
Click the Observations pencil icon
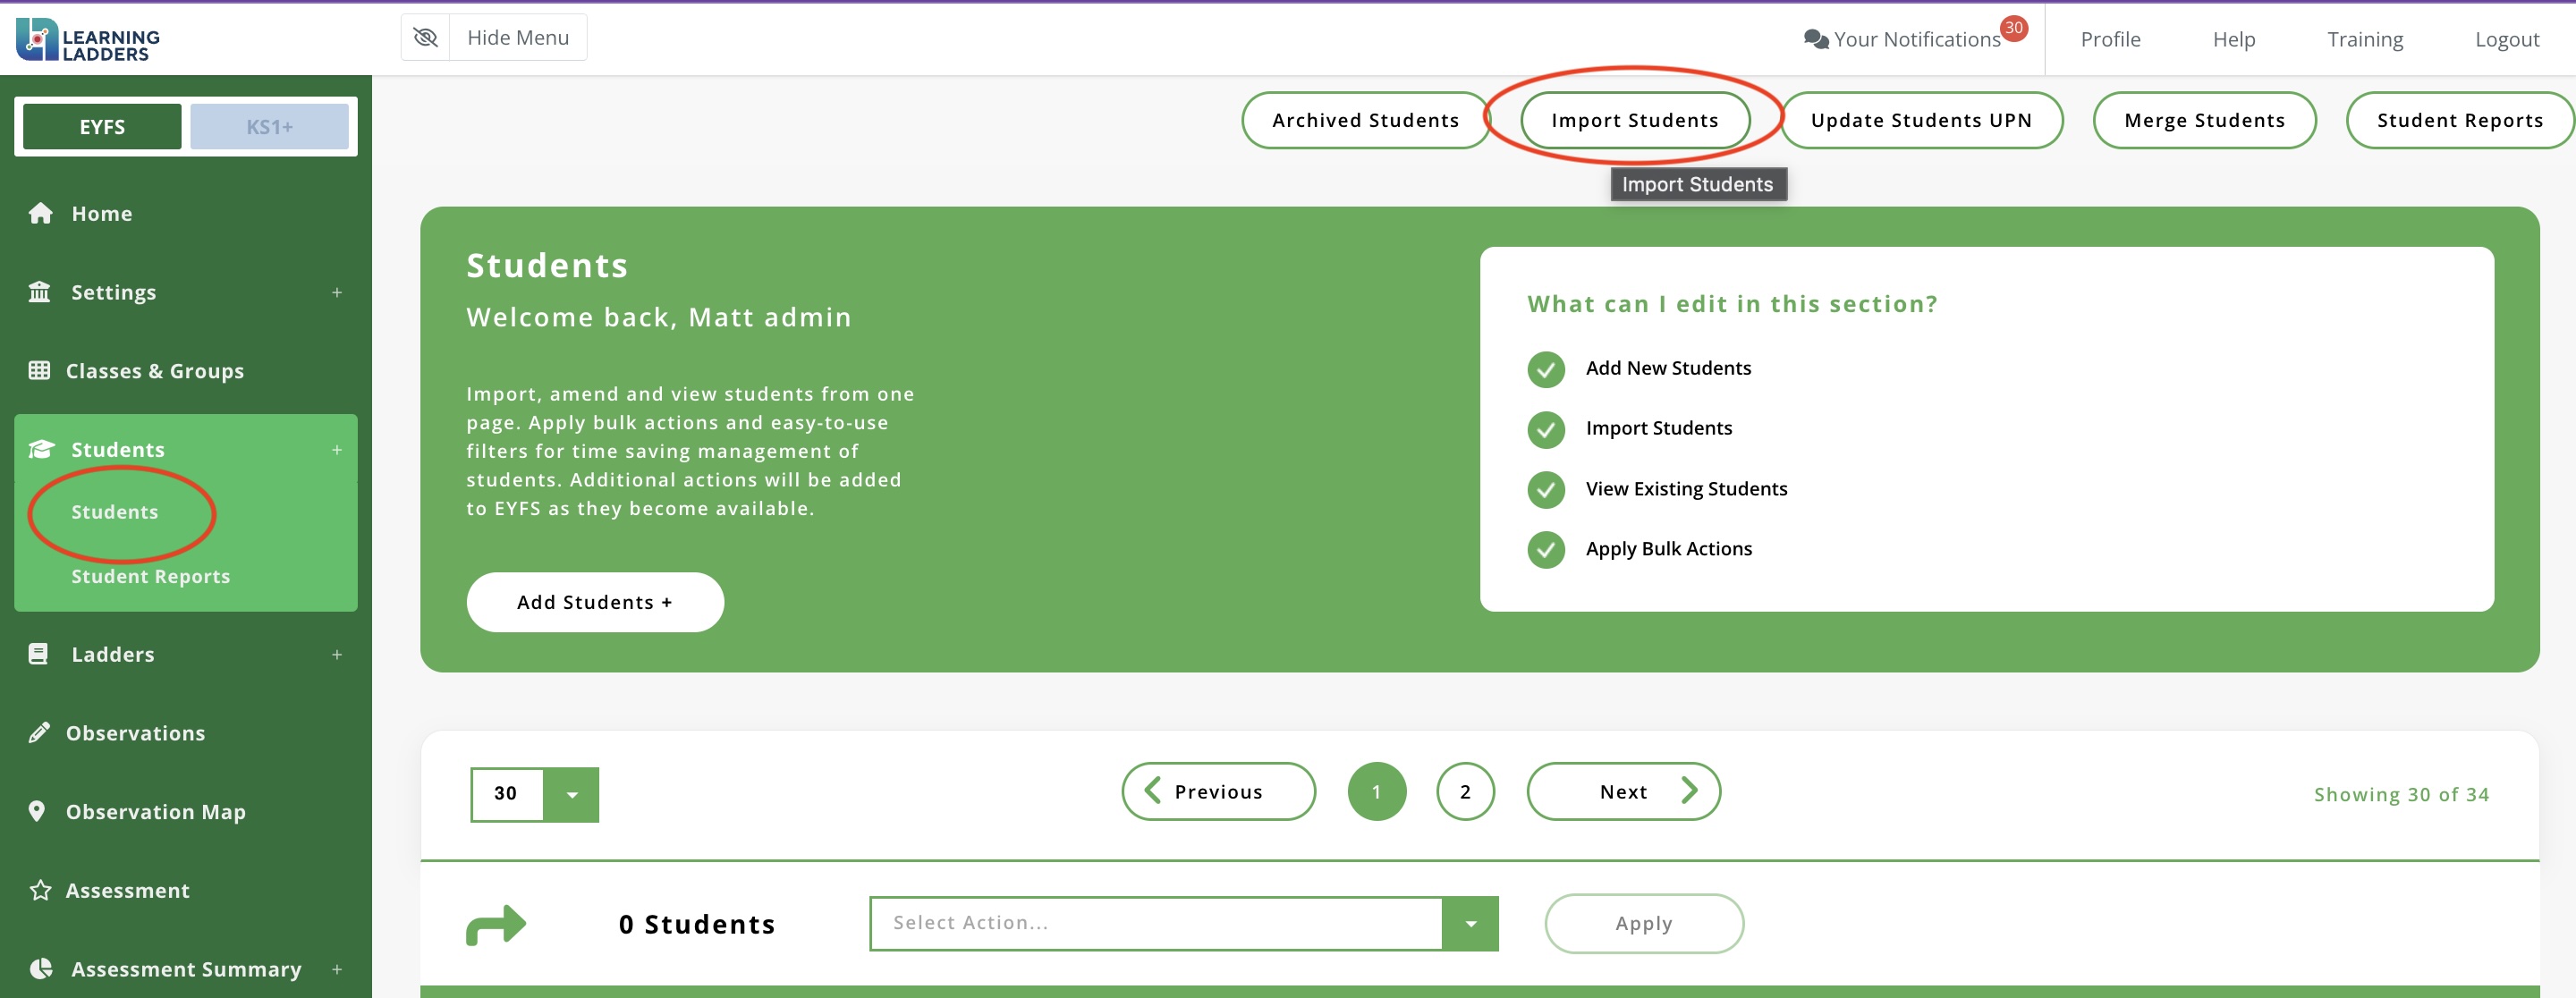39,733
